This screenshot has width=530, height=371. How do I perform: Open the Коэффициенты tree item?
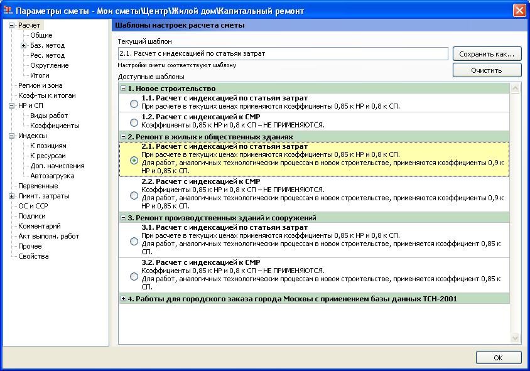point(55,126)
